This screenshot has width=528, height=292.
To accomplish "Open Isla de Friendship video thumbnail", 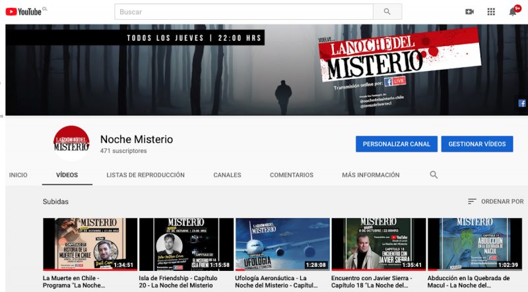I will point(186,245).
